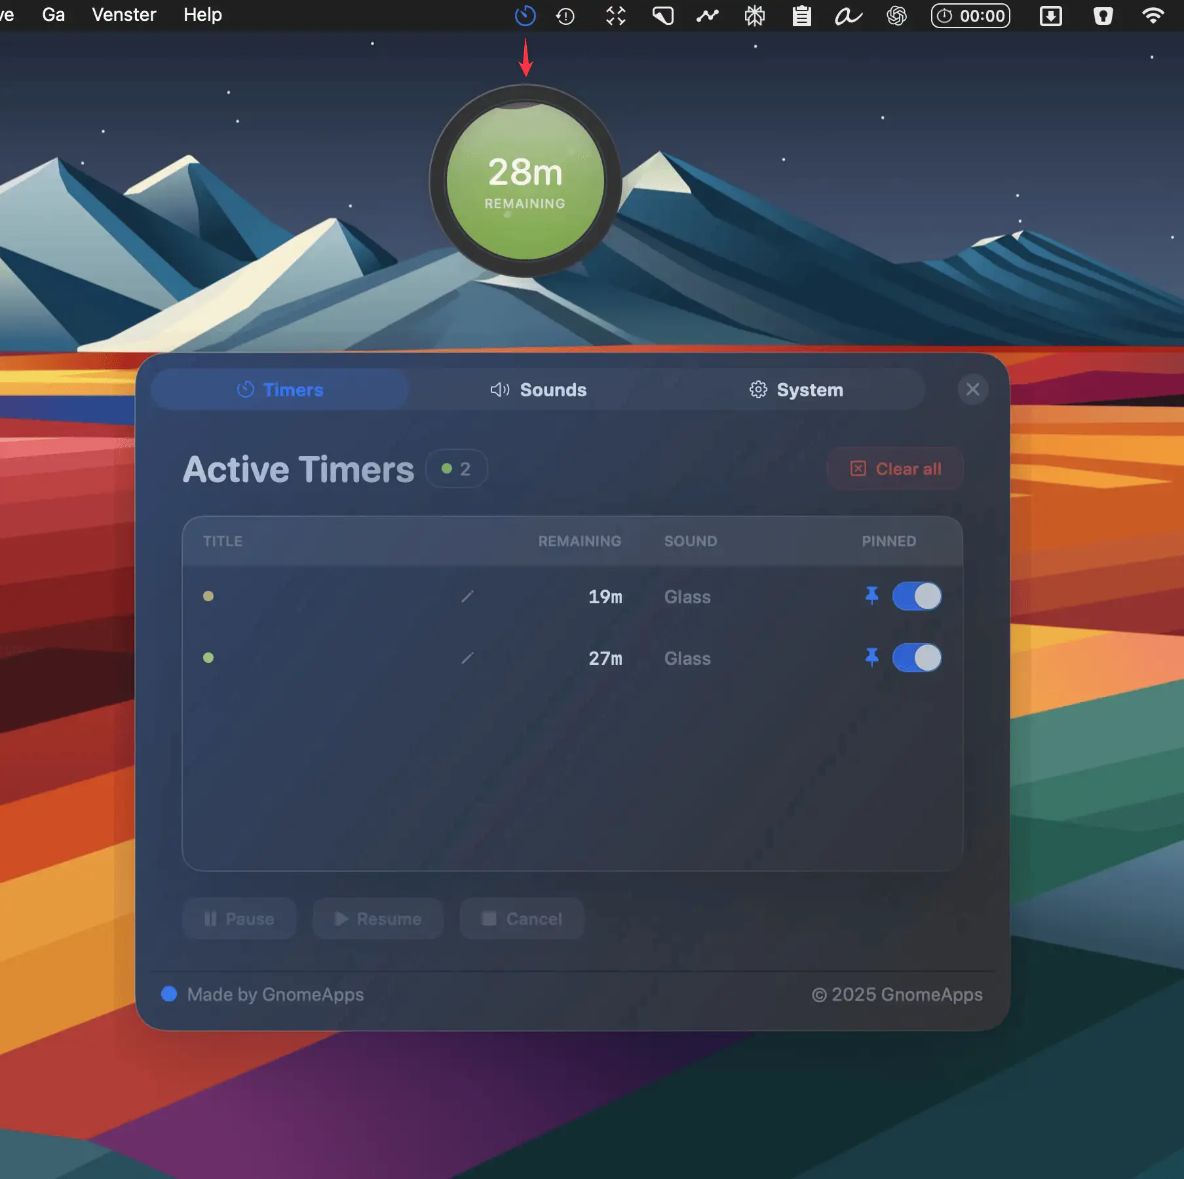Image resolution: width=1184 pixels, height=1179 pixels.
Task: Edit title of the 27m timer
Action: pyautogui.click(x=467, y=658)
